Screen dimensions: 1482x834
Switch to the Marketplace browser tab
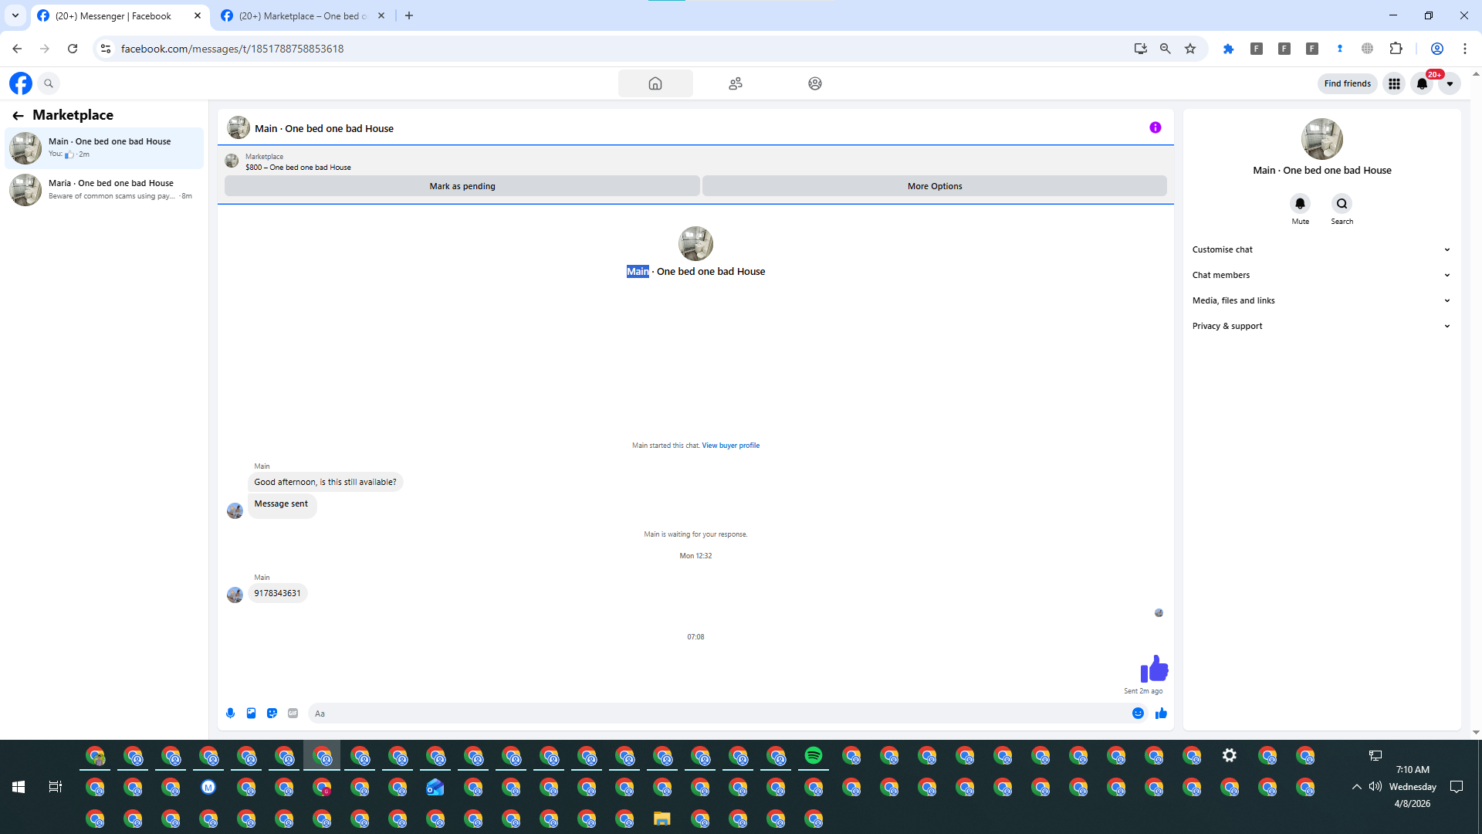pos(303,15)
